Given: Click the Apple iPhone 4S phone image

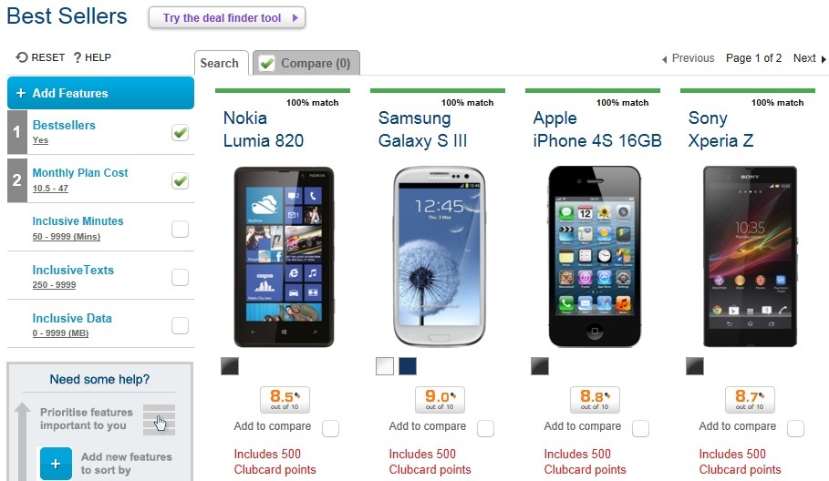Looking at the screenshot, I should click(595, 257).
